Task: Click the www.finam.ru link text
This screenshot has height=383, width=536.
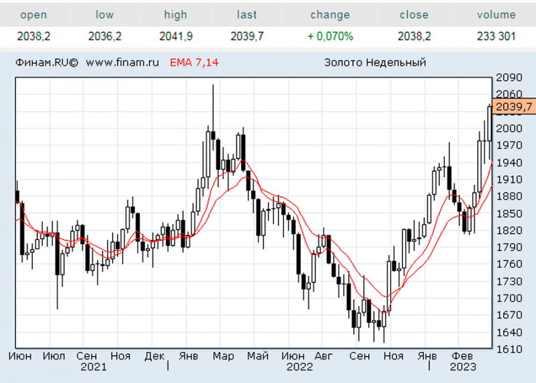Action: pyautogui.click(x=122, y=62)
